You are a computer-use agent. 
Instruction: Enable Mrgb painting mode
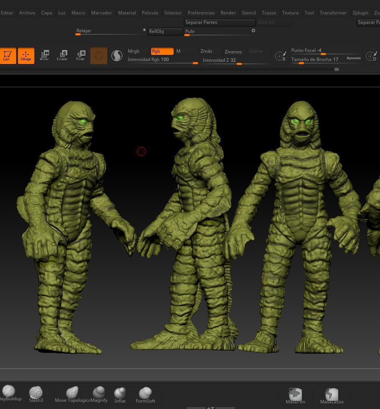pyautogui.click(x=134, y=51)
